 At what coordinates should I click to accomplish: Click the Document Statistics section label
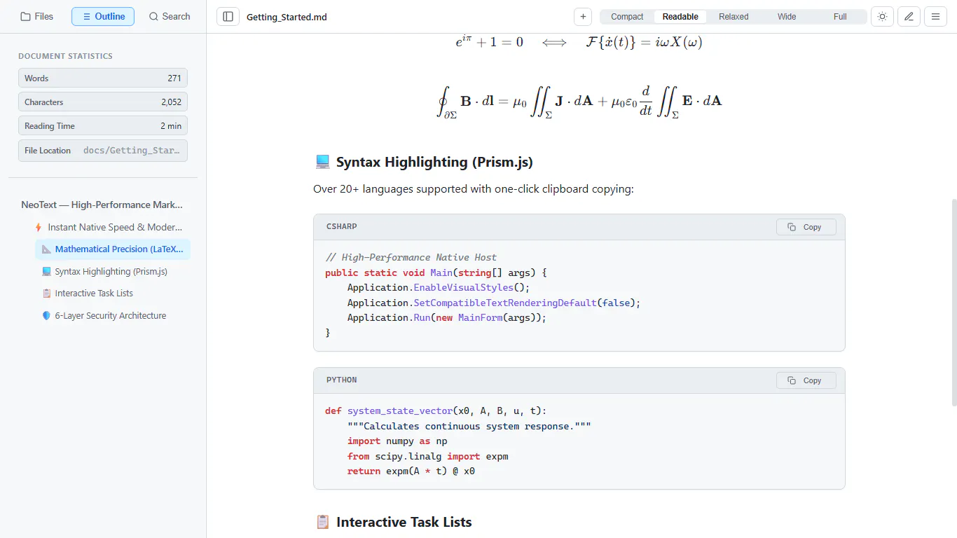(x=65, y=56)
